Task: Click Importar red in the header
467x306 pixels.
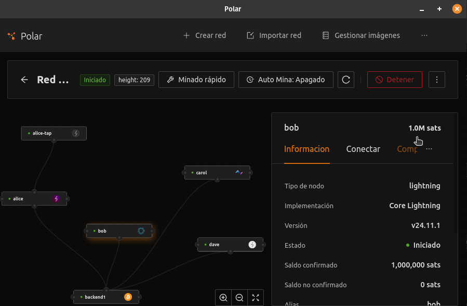Action: [x=273, y=35]
